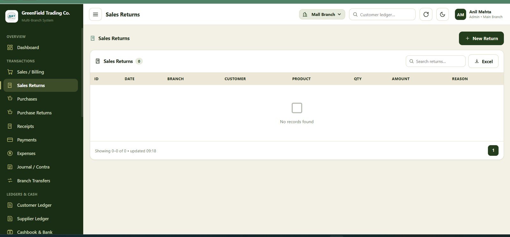Viewport: 510px width, 237px height.
Task: Go to page 1 in pagination
Action: click(493, 150)
